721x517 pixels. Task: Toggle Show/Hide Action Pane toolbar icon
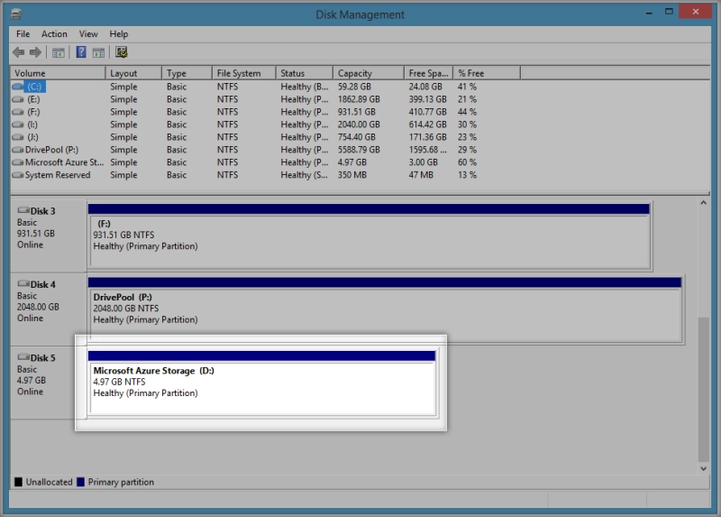[x=98, y=52]
